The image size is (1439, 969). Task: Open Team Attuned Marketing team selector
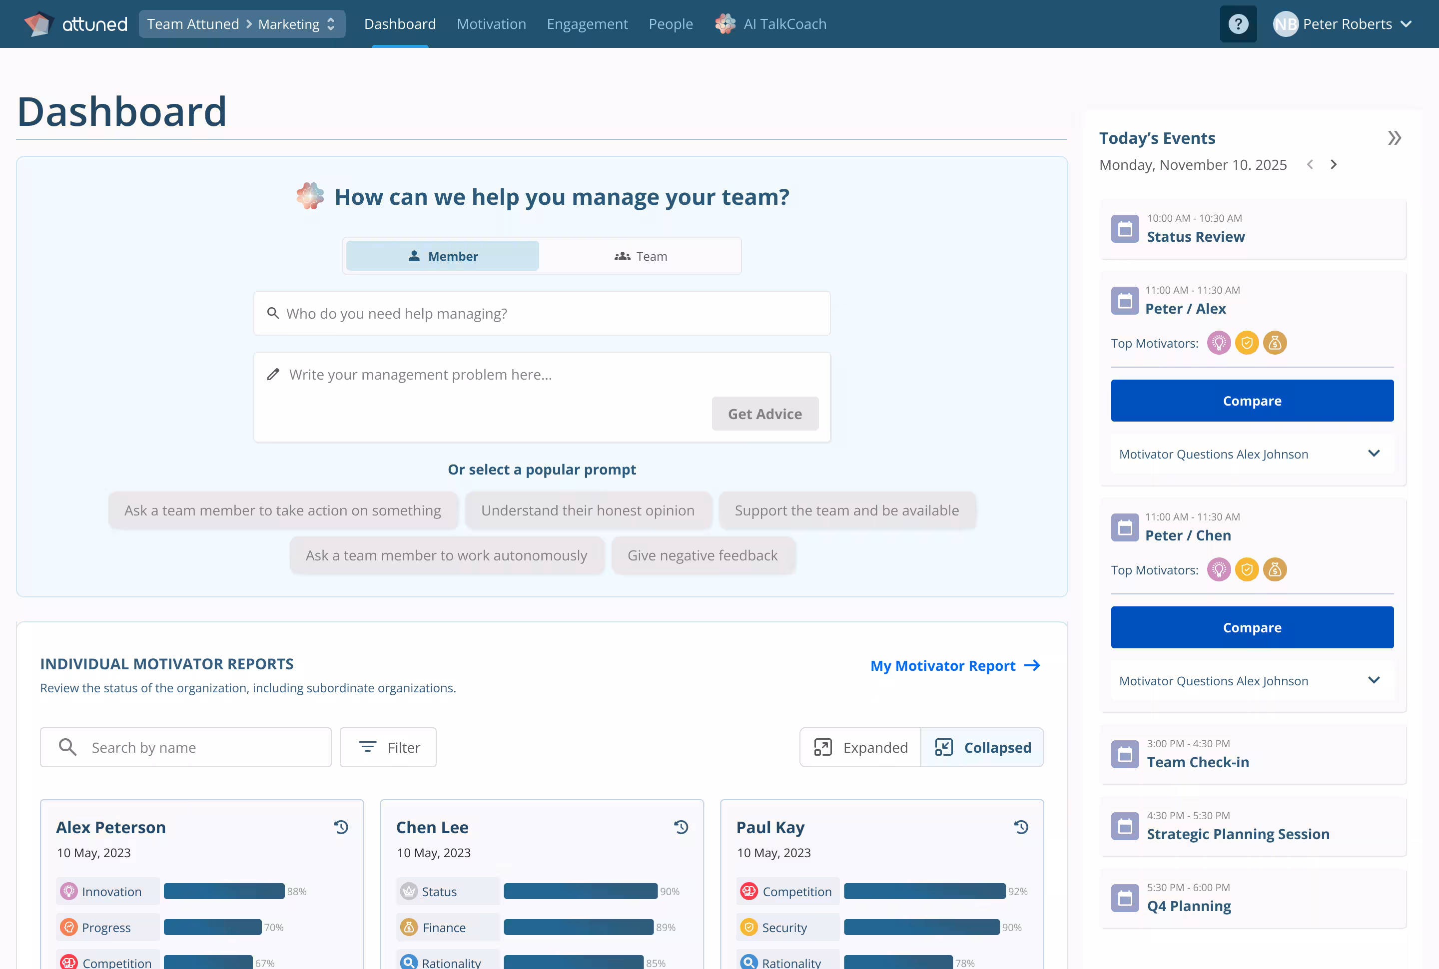(242, 24)
